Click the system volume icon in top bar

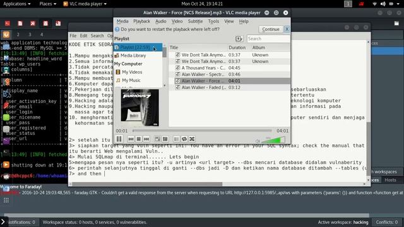click(383, 4)
